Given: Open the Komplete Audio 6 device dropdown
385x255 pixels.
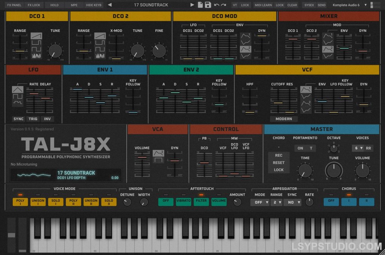Looking at the screenshot, I should click(x=349, y=5).
